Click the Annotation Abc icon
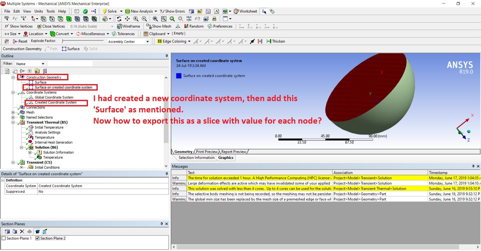481x251 pixels. [200, 11]
